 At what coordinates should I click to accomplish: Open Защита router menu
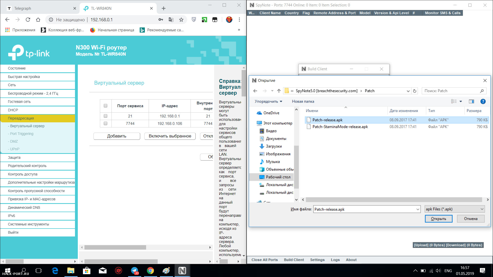[38, 157]
